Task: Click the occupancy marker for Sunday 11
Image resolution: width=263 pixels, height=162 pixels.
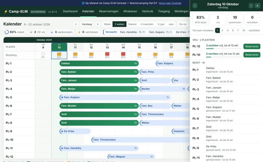Action: tap(75, 54)
